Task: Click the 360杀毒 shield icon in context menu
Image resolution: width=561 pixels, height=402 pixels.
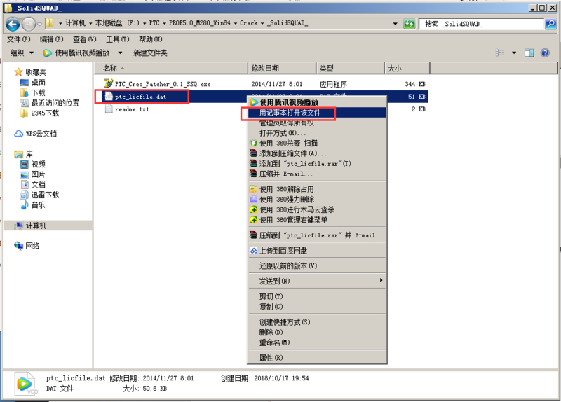Action: pos(254,144)
